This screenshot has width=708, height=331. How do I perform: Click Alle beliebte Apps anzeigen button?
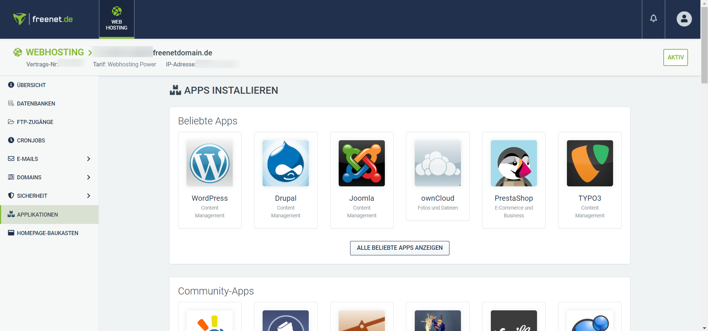click(x=400, y=248)
